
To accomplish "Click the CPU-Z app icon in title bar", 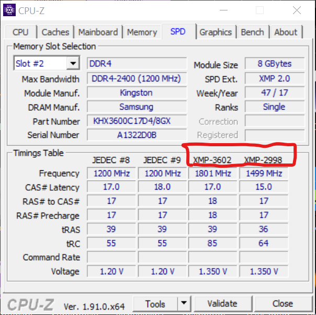I will pos(9,10).
